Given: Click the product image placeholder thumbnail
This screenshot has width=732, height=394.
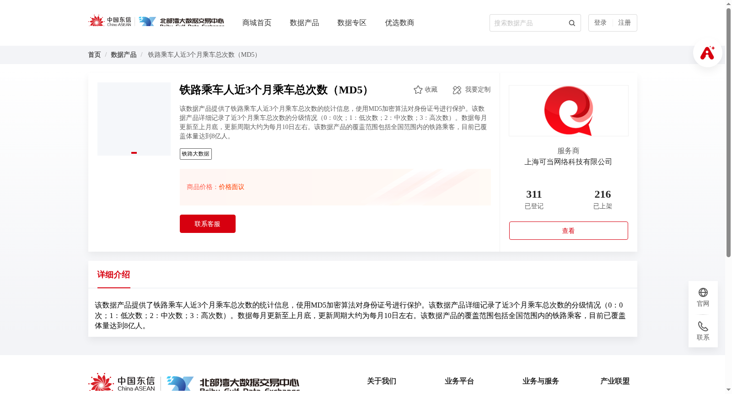Looking at the screenshot, I should (x=134, y=119).
